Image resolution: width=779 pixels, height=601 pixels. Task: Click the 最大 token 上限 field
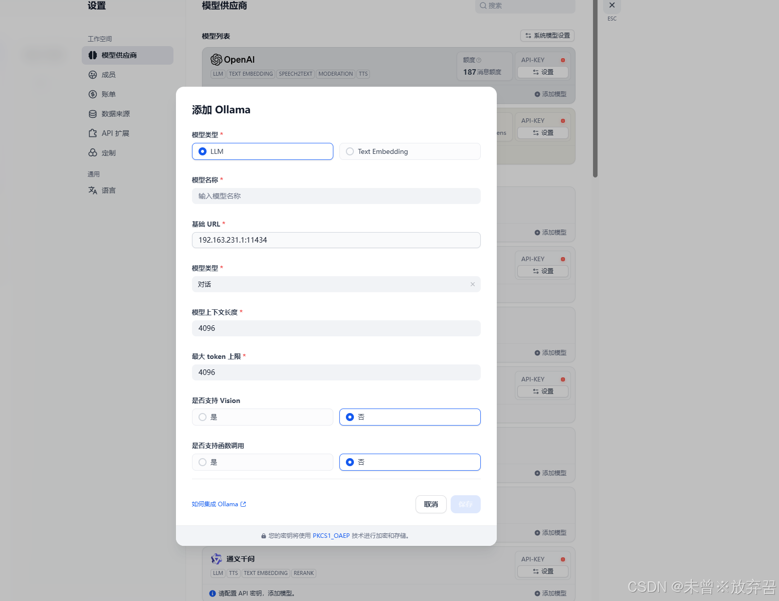coord(336,372)
